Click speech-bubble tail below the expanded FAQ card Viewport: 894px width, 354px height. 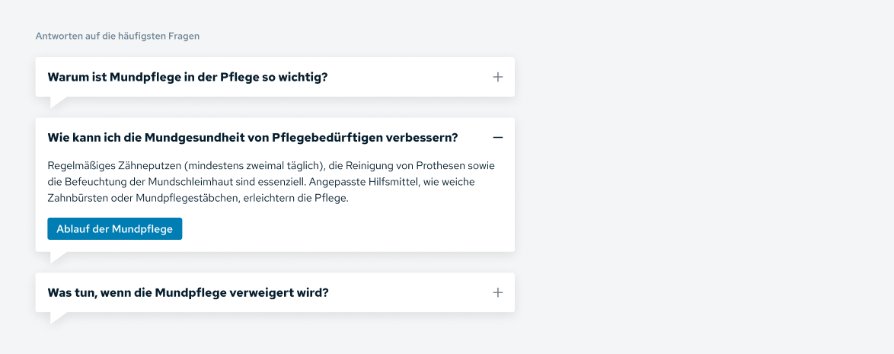tap(56, 257)
